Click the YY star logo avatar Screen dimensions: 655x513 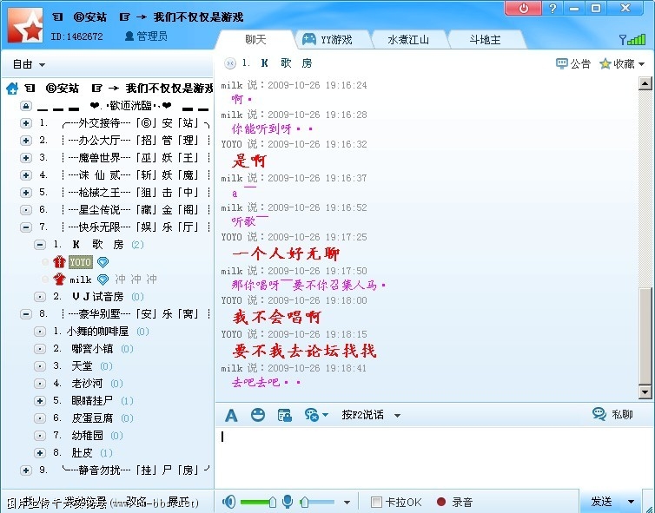pos(25,24)
